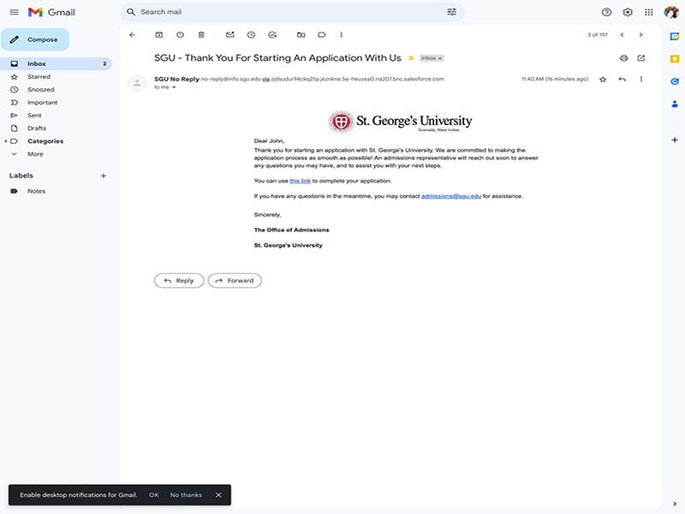Add this email to Google Tasks
This screenshot has width=685, height=514.
coord(271,34)
